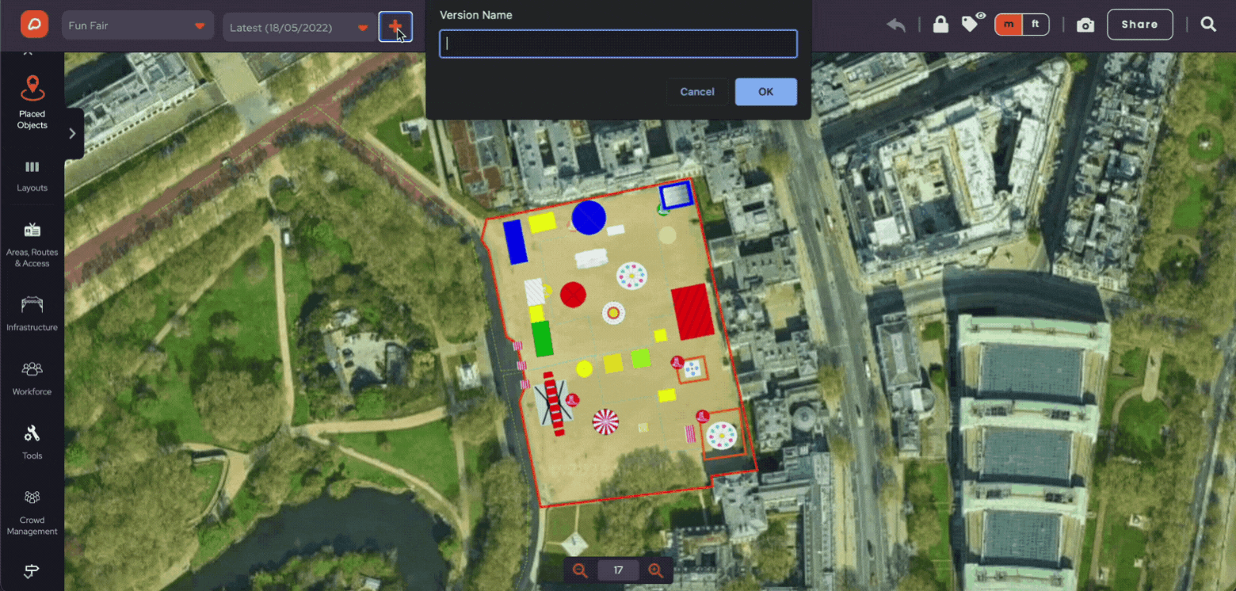This screenshot has height=591, width=1236.
Task: Zoom out with minus magnifier
Action: coord(581,570)
